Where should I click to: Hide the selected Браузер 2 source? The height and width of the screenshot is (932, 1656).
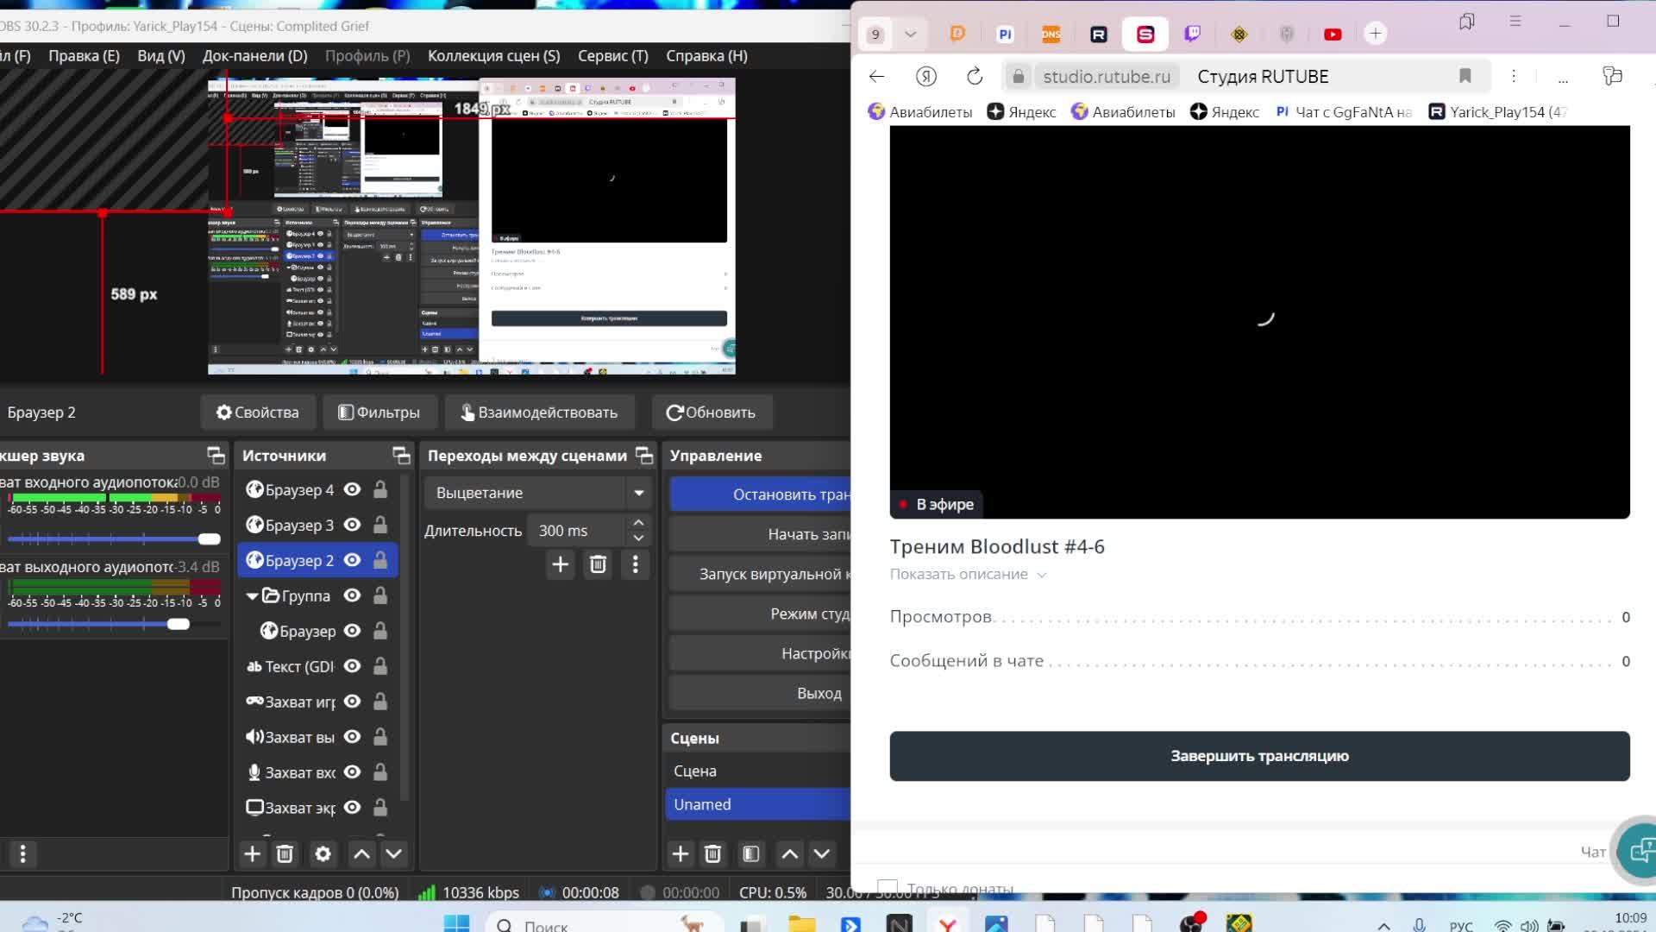tap(352, 560)
